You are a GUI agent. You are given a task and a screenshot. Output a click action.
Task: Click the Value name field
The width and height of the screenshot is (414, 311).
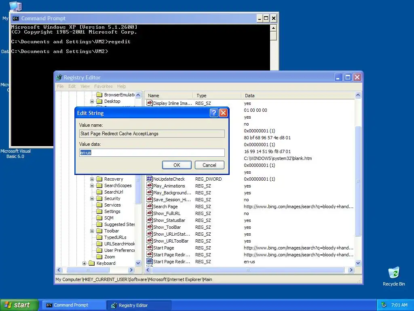tap(152, 134)
